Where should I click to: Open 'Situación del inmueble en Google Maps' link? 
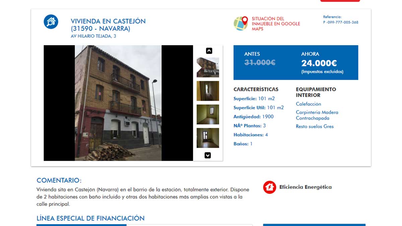point(276,24)
